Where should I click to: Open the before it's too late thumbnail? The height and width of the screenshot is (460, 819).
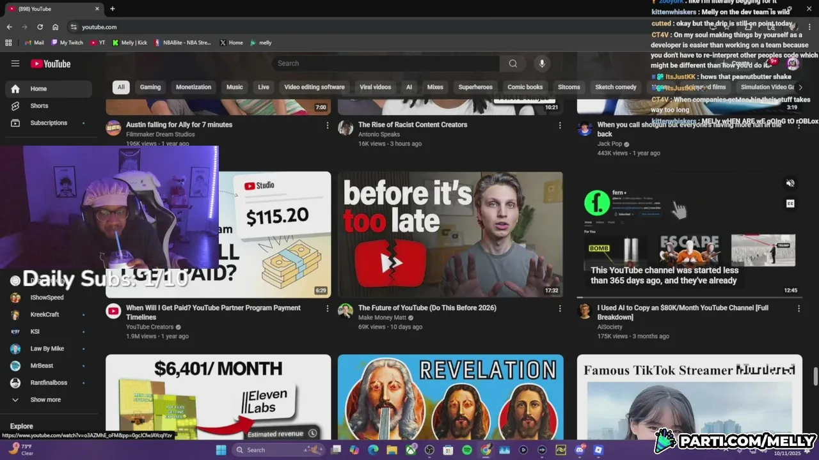click(450, 234)
